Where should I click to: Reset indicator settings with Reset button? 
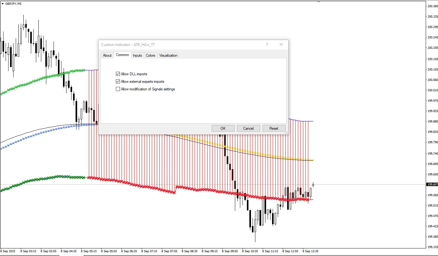274,128
